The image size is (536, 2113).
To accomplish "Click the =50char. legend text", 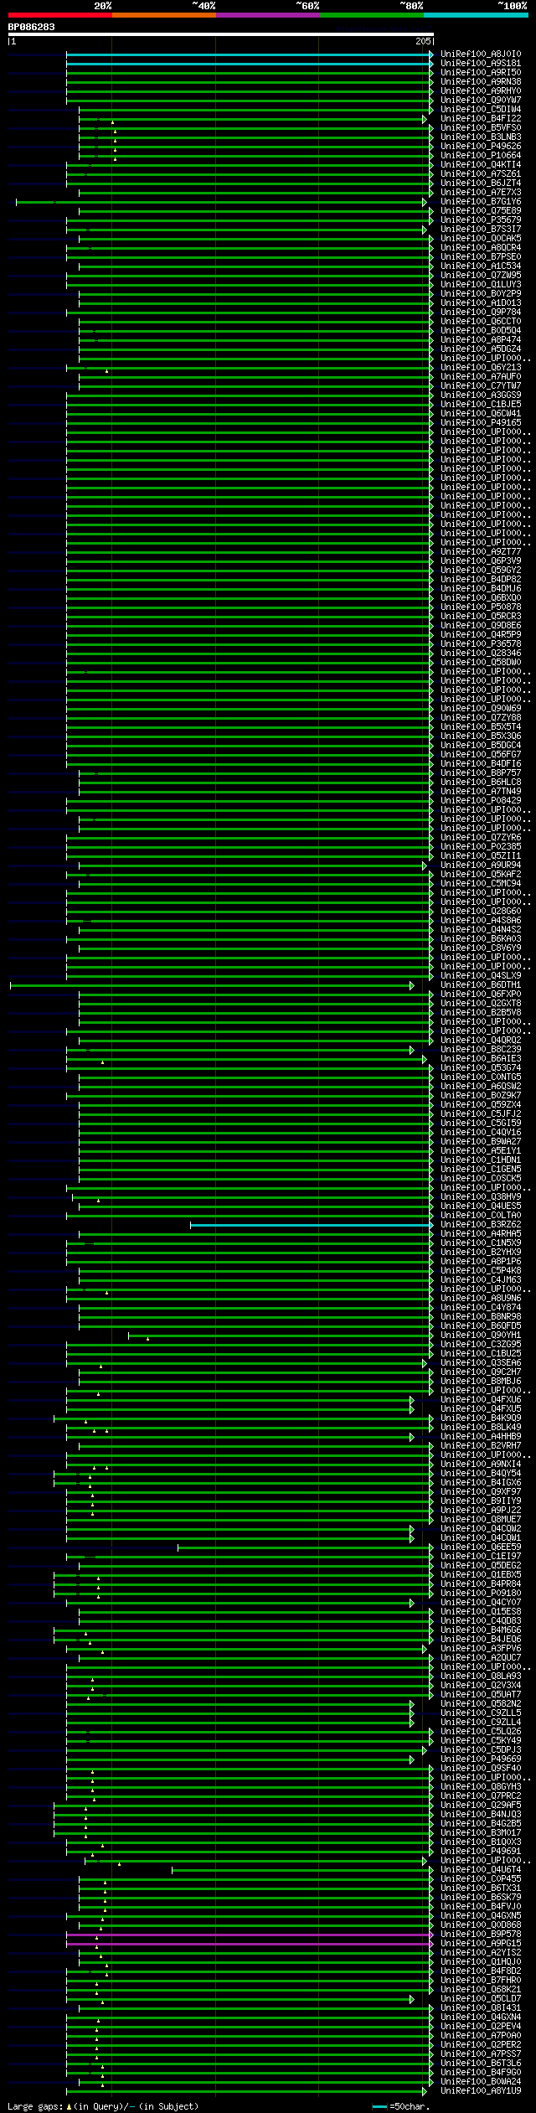I will click(409, 2105).
